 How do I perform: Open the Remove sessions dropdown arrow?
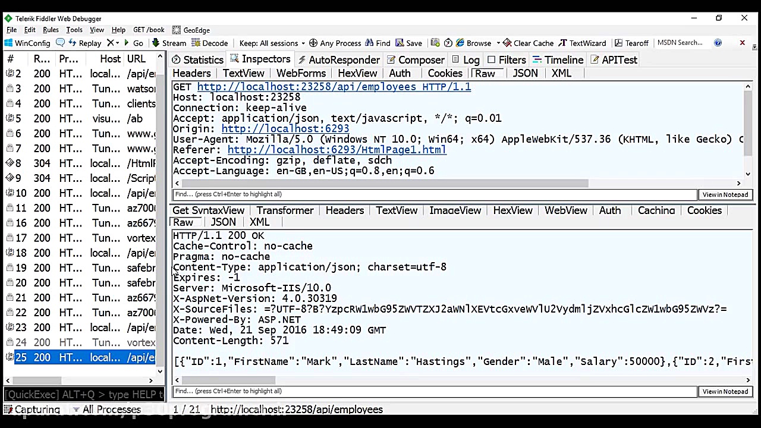(117, 43)
